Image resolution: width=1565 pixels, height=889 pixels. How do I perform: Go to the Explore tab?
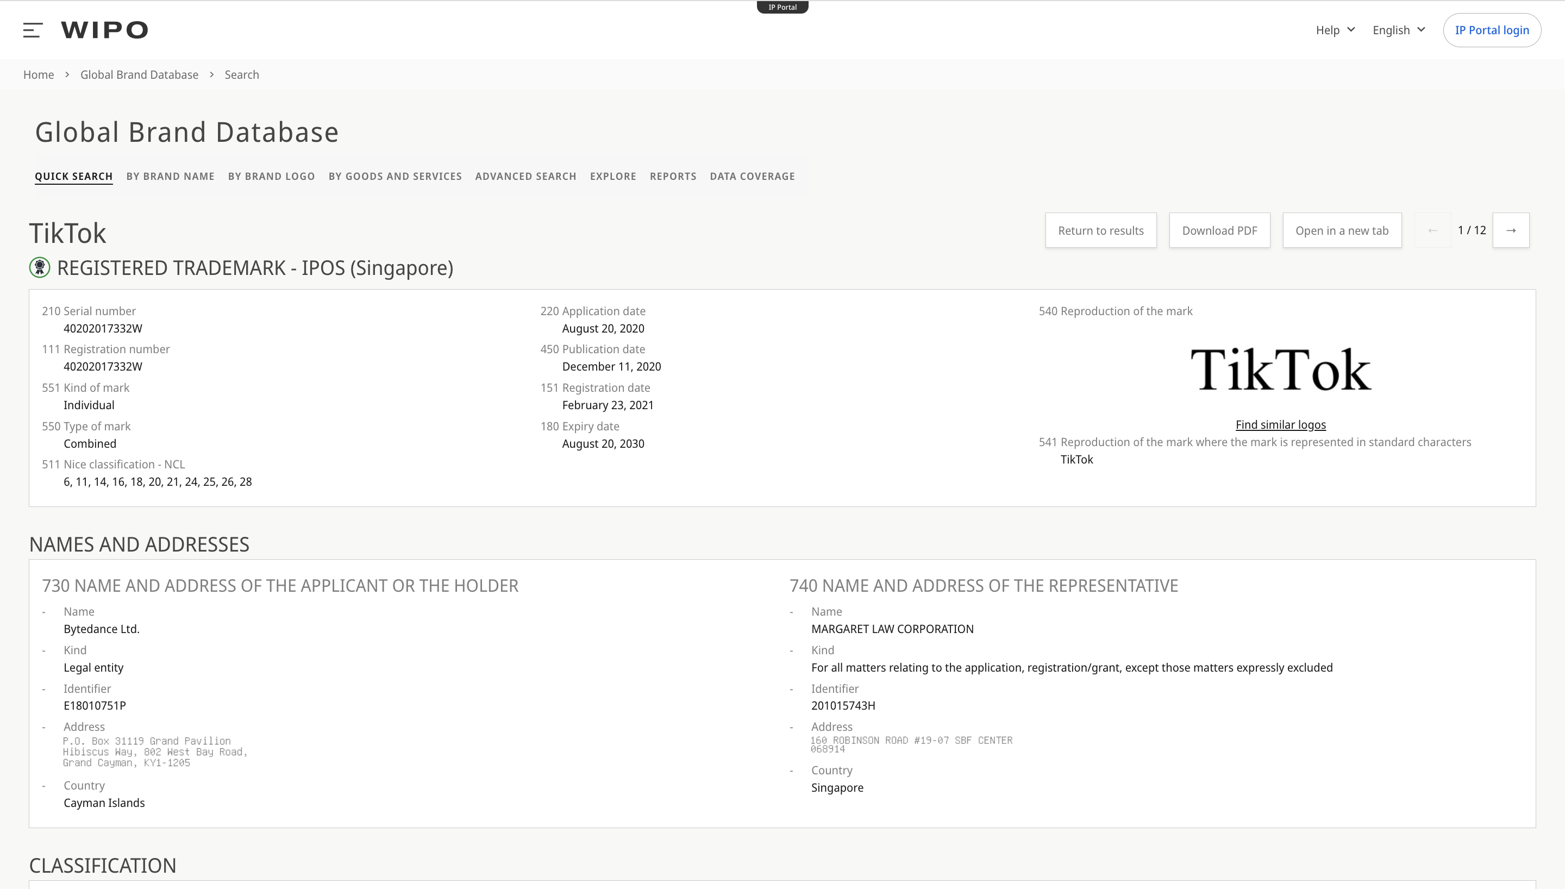pos(613,177)
